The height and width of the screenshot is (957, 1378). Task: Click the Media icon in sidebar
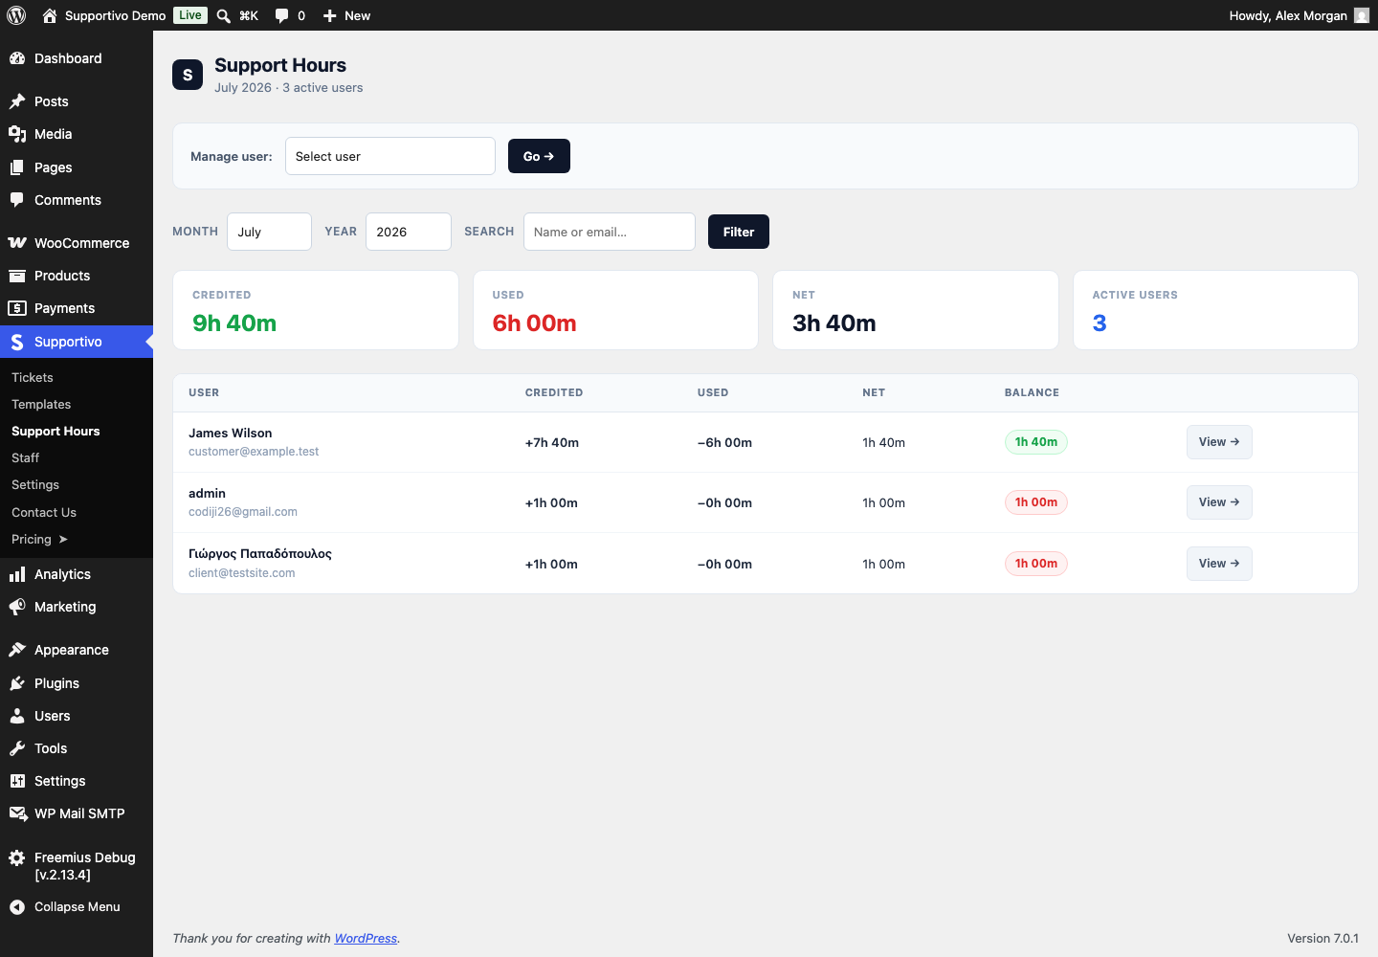click(17, 134)
